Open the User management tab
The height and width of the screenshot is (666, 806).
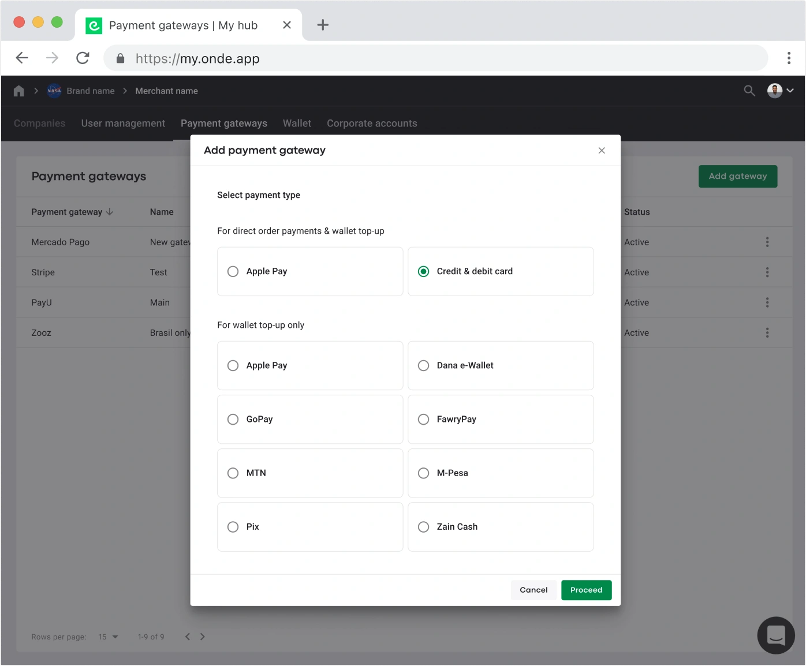click(x=123, y=124)
